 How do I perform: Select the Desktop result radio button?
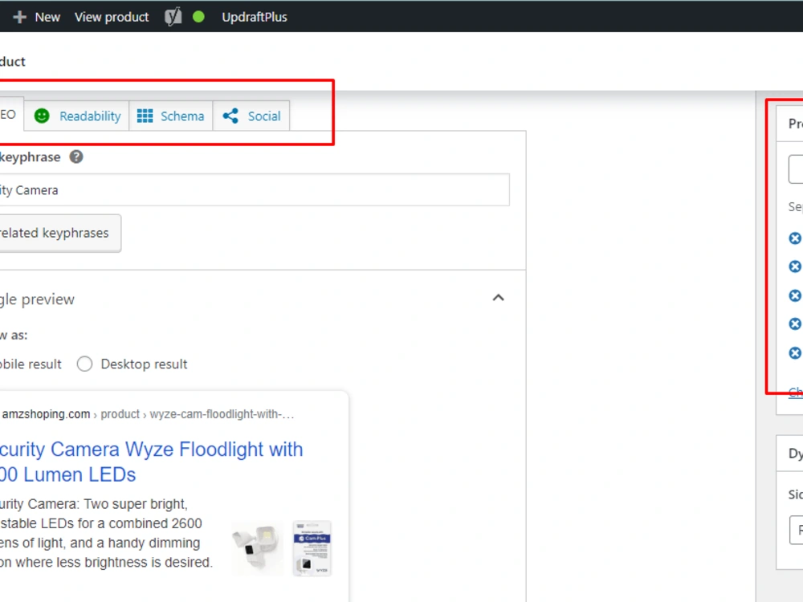pos(84,364)
